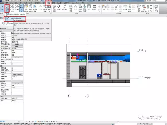Click 图形显示选项 edit button
The image size is (167, 125).
point(17,46)
